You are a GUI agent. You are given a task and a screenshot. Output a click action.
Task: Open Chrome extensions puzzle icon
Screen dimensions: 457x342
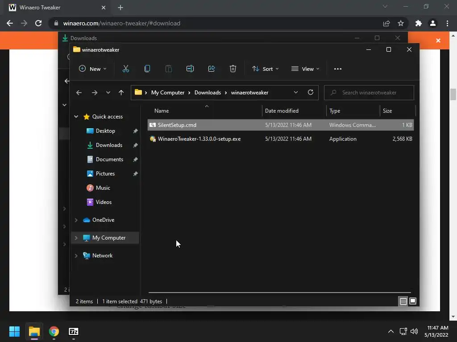[419, 23]
